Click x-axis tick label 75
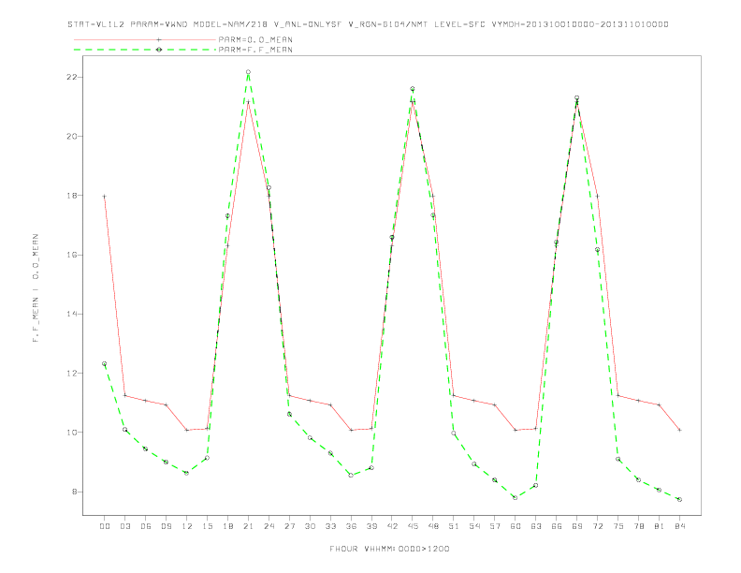 point(617,526)
